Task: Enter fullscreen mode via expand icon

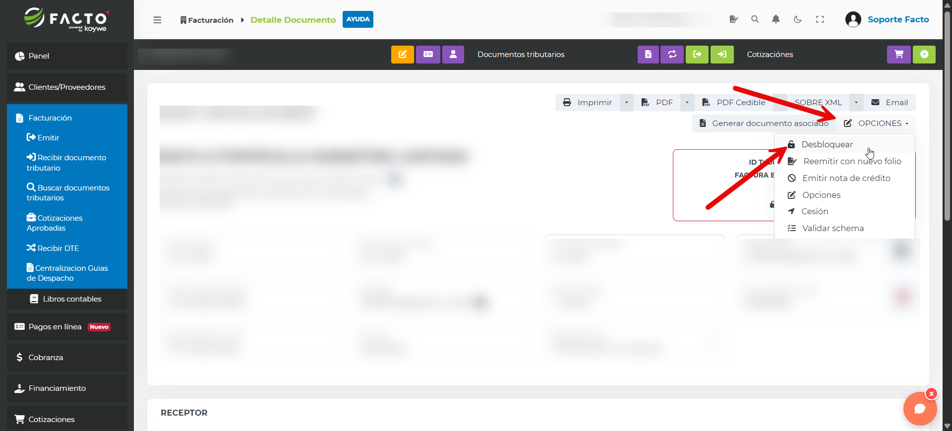Action: click(820, 19)
